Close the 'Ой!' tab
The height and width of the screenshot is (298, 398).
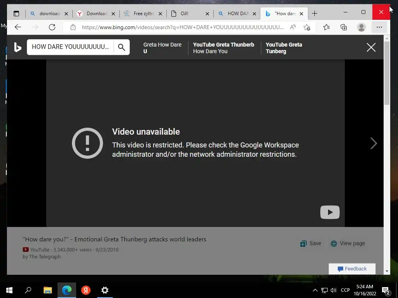click(208, 14)
